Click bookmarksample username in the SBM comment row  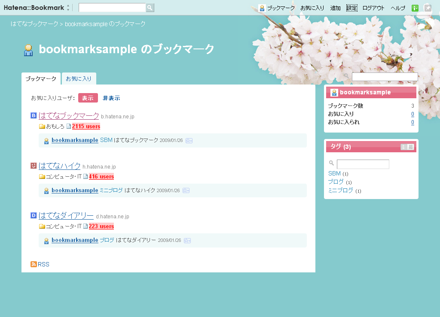click(75, 140)
